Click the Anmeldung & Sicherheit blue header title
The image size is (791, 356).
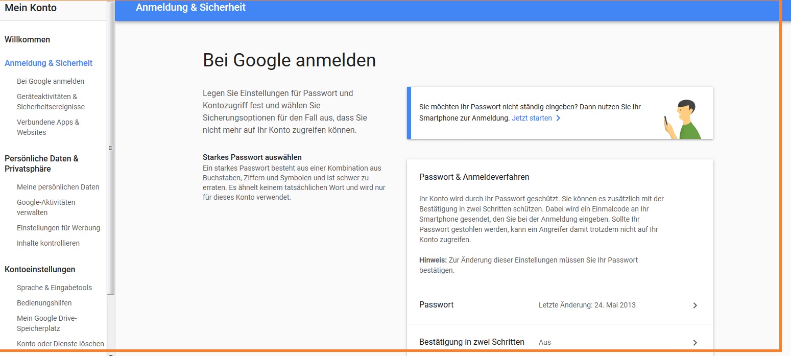190,7
